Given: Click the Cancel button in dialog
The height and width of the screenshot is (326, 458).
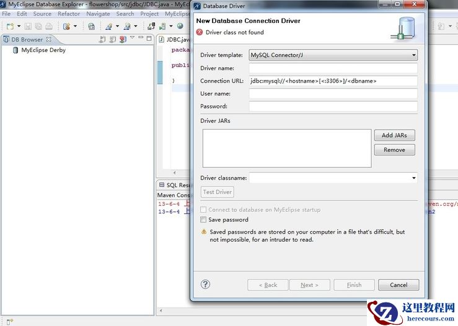Looking at the screenshot, I should point(399,285).
